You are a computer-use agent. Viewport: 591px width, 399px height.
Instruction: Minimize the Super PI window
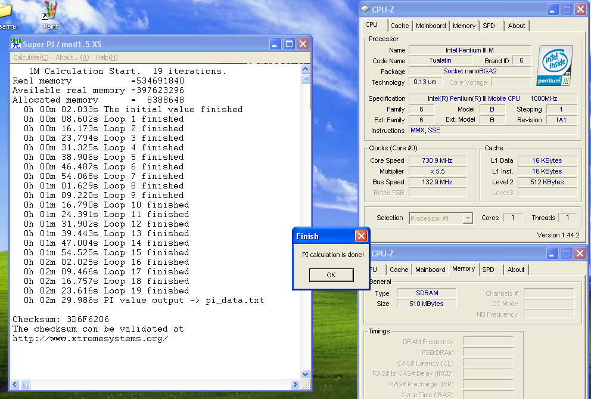point(275,44)
